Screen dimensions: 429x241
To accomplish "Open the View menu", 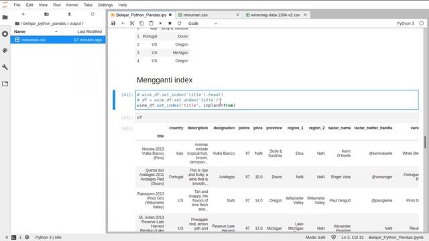I will [43, 5].
